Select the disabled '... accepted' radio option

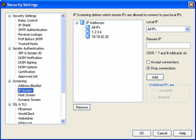[x=152, y=90]
